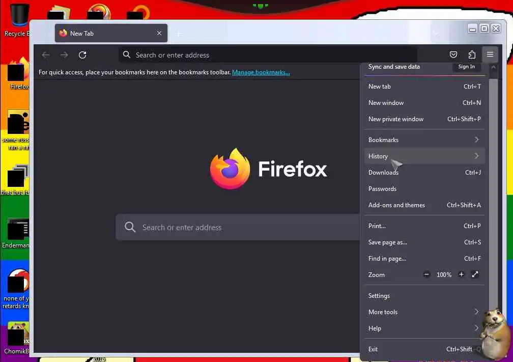The height and width of the screenshot is (362, 513).
Task: Close the New Tab tab
Action: pos(159,34)
